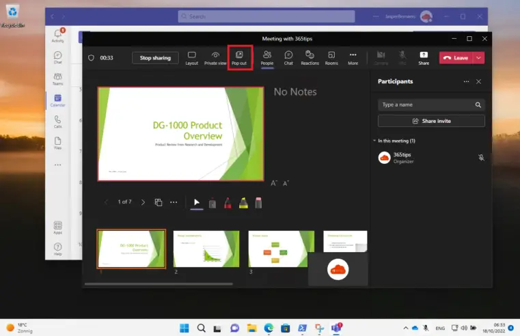Open taskbar Search magnifier
The image size is (520, 336).
click(202, 328)
